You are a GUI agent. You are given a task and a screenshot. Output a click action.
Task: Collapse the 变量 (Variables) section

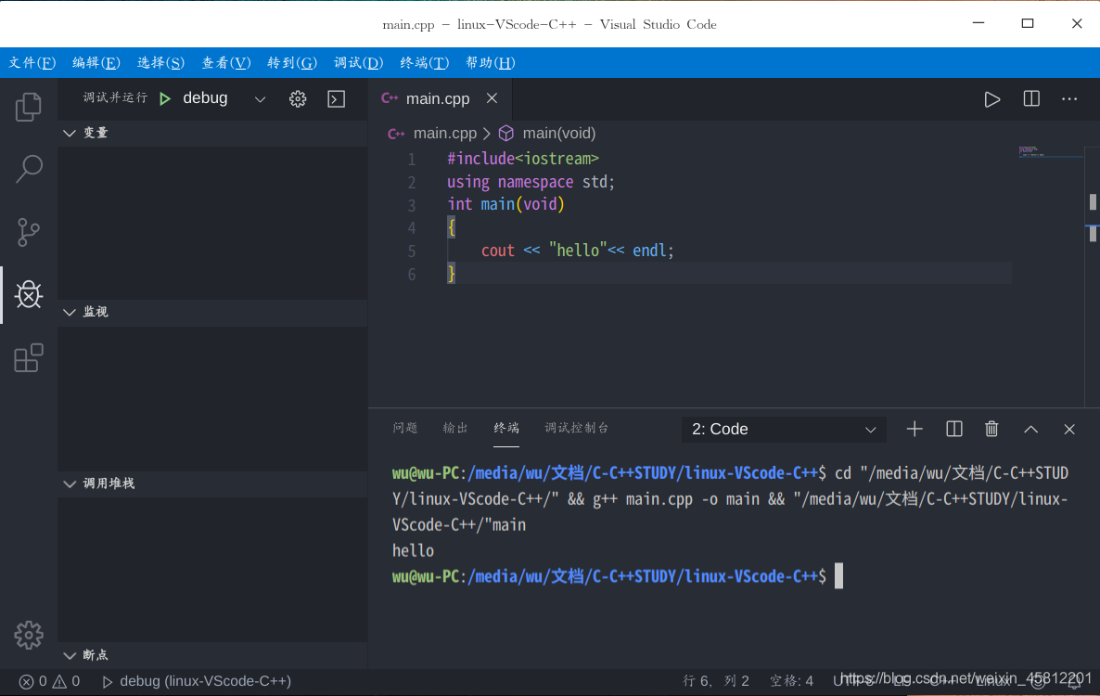coord(212,133)
